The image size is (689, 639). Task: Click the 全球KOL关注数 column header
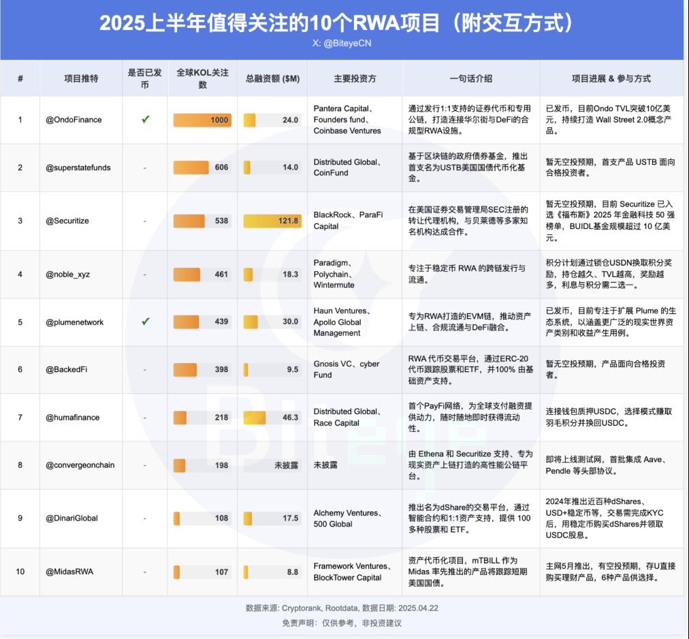tap(202, 79)
